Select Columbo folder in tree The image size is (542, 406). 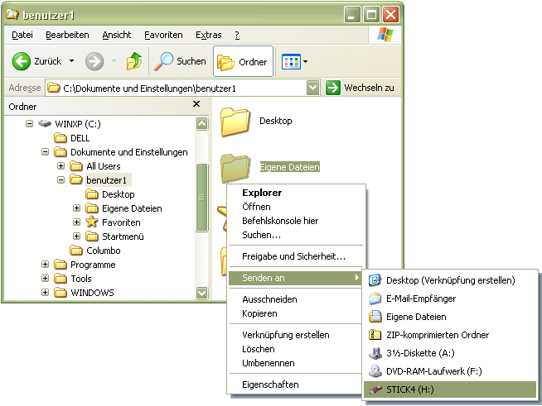[x=95, y=251]
